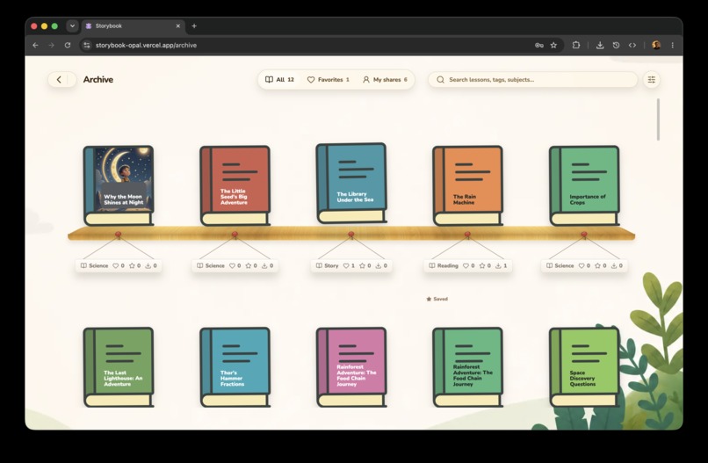
Task: Open Thor's Hammer Fractions book
Action: pos(235,367)
